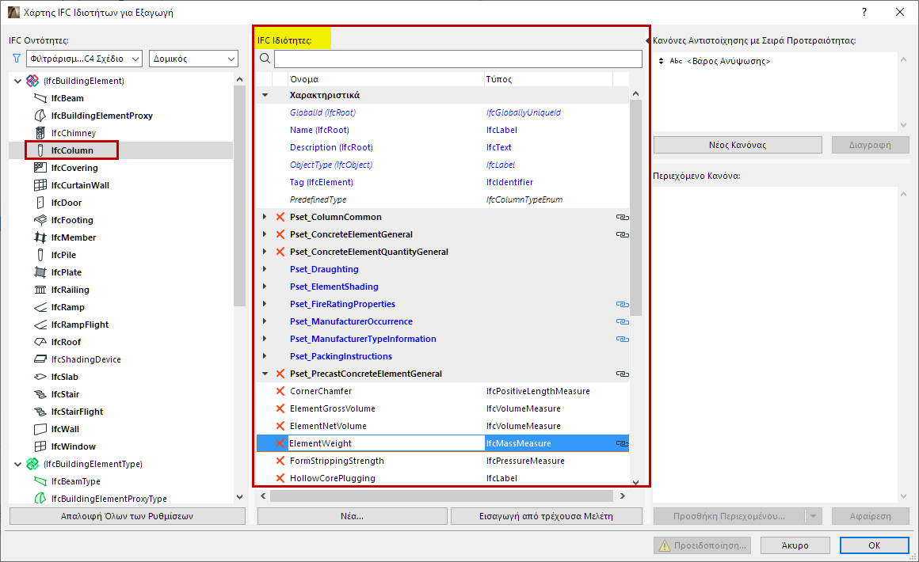Viewport: 919px width, 562px height.
Task: Click the IfcRoof icon
Action: (40, 342)
